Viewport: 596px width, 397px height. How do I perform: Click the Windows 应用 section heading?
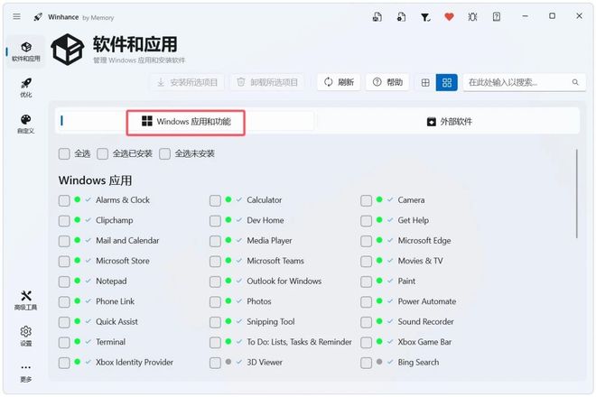coord(95,180)
